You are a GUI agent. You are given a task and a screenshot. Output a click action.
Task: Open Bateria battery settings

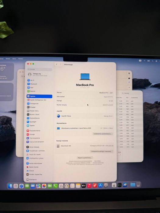[31, 91]
